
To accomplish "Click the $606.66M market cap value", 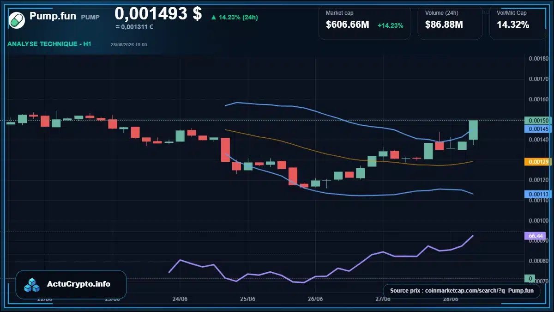I will click(347, 25).
